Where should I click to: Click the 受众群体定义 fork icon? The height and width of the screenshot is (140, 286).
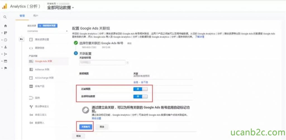point(31,107)
